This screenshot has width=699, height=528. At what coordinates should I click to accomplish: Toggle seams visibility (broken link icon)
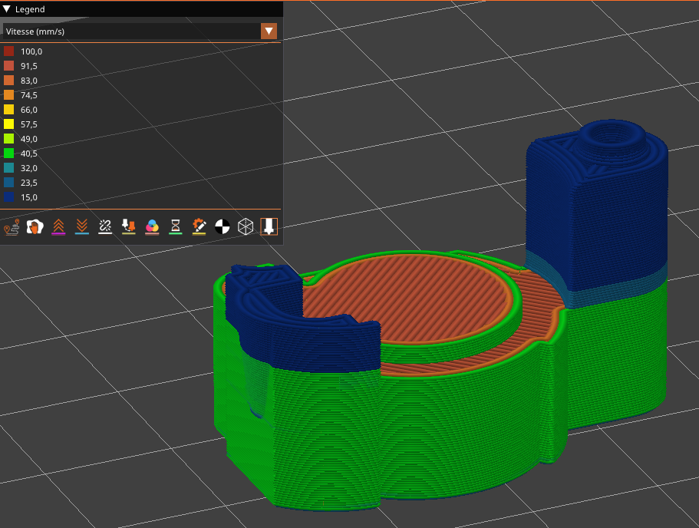[105, 227]
